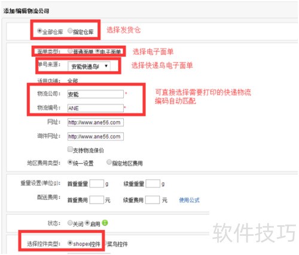299x255 pixels.
Task: Click the 重量设置(单位g) label
Action: [40, 183]
